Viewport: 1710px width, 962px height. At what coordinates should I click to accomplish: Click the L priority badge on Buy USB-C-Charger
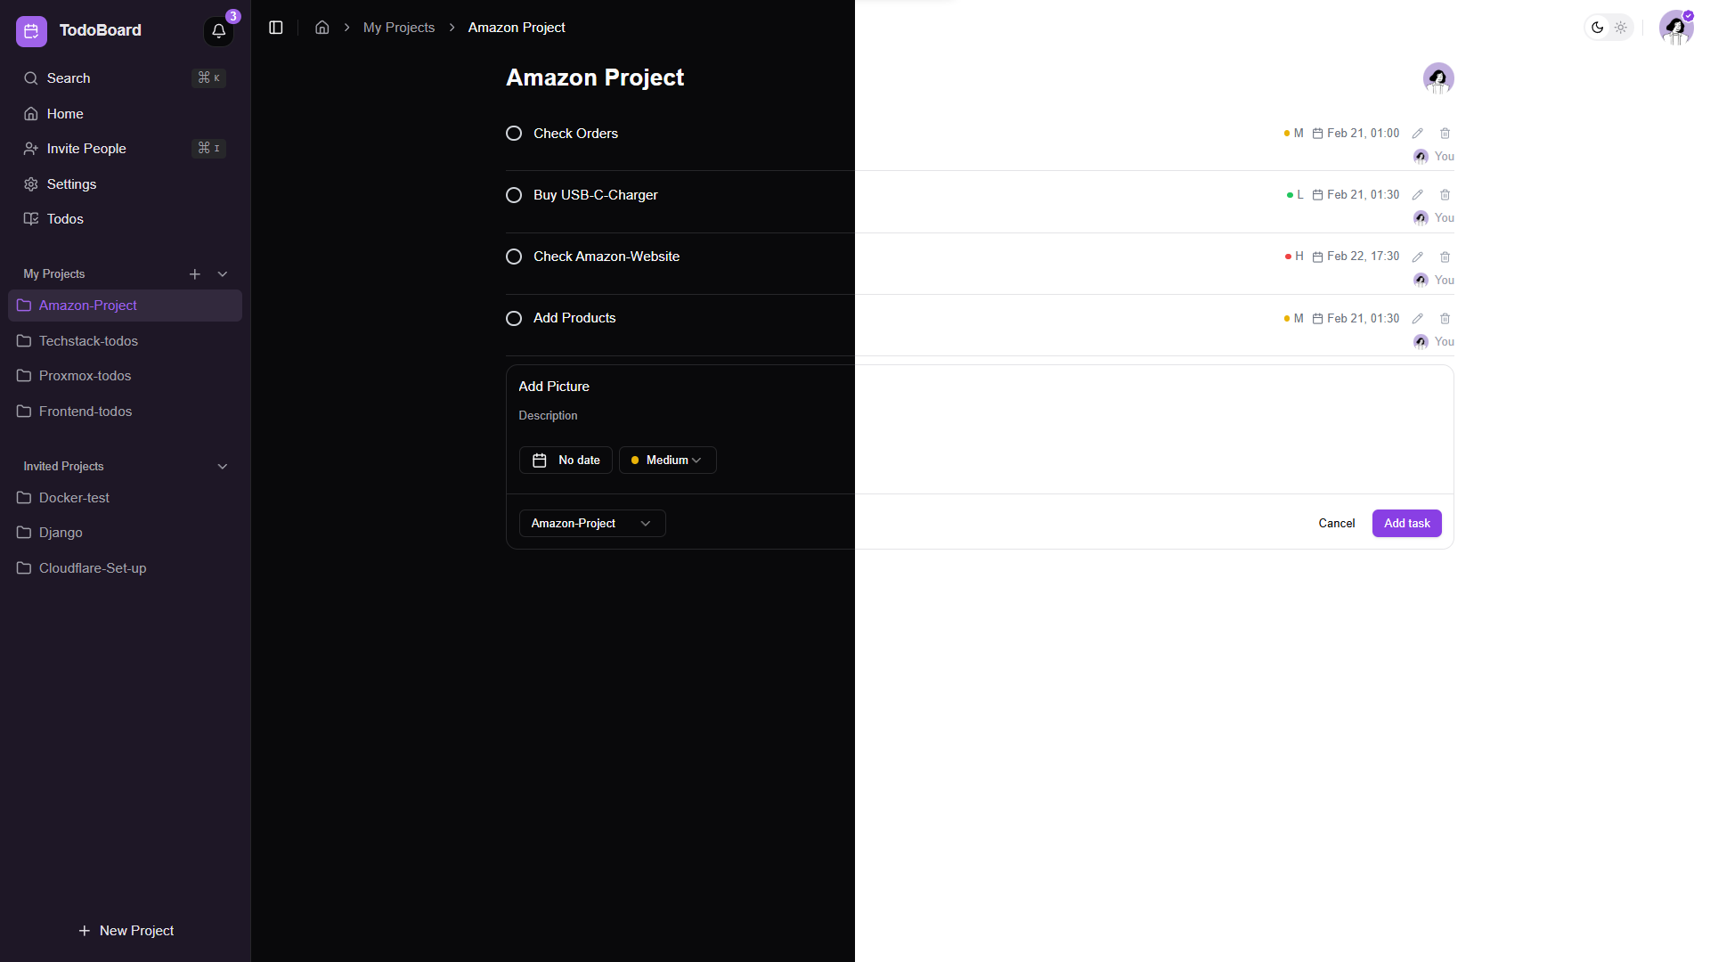[1295, 195]
